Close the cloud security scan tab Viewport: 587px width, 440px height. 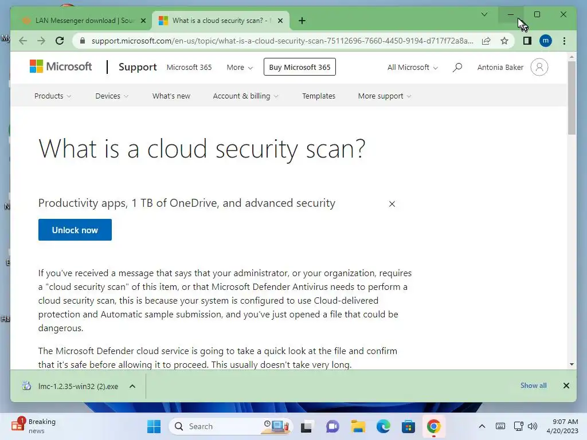[280, 21]
